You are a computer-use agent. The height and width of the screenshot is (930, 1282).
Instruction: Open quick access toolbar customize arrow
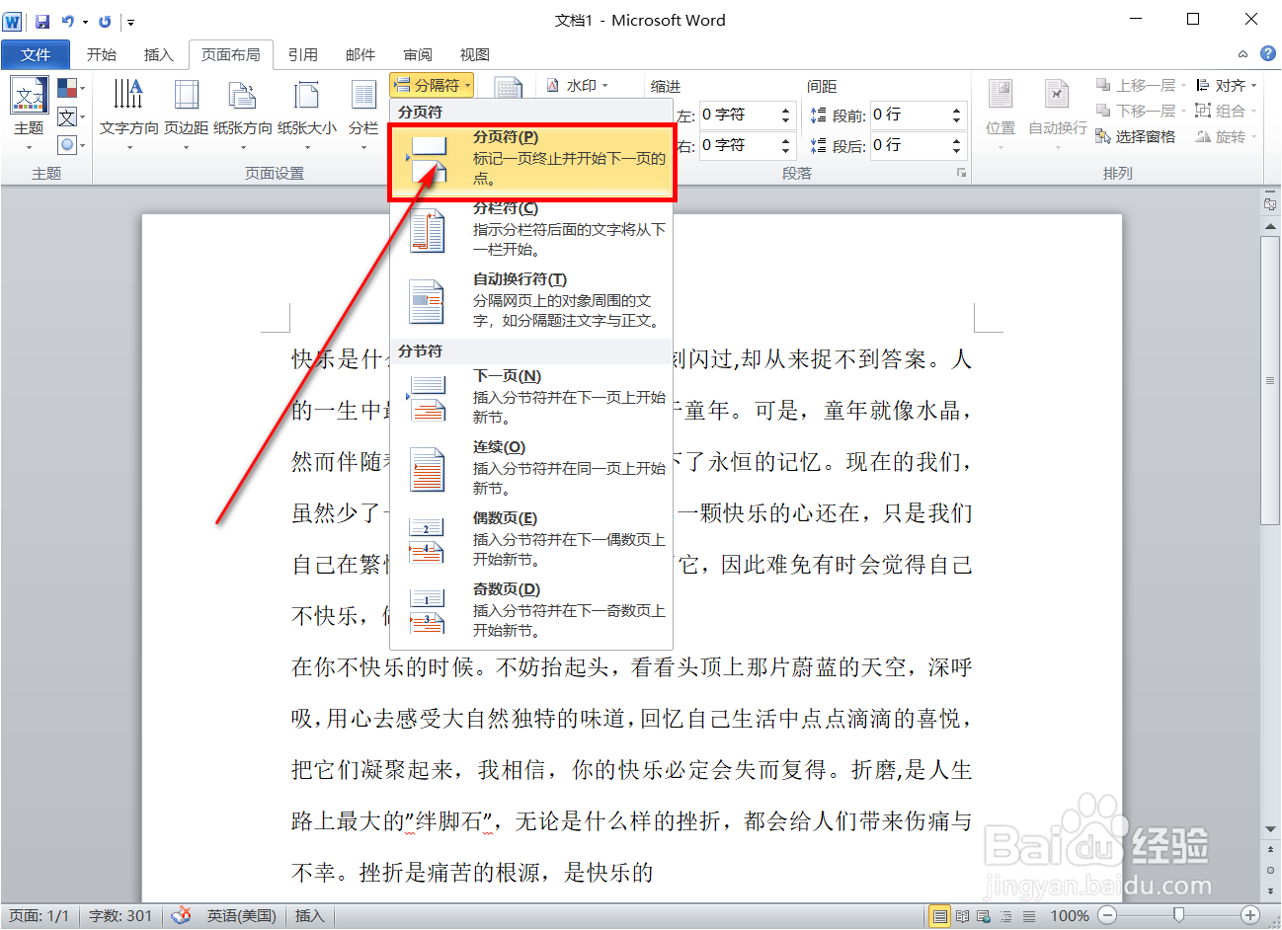tap(130, 21)
